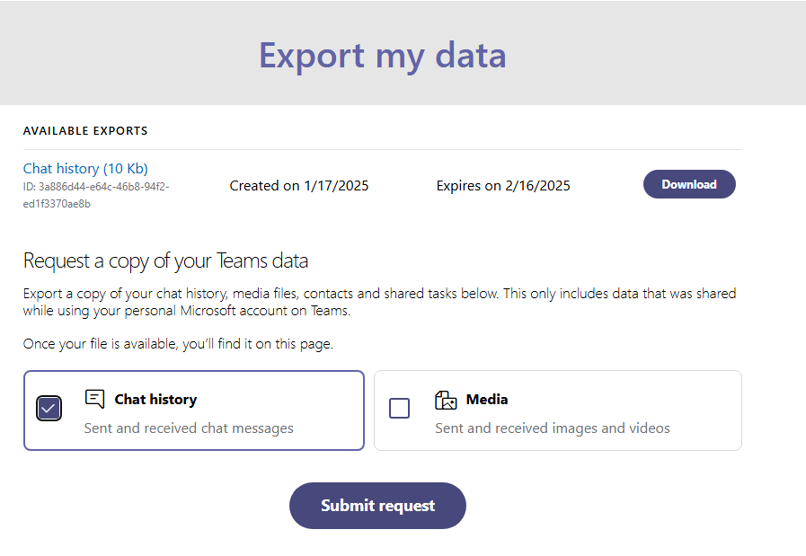Select the Media option card
The image size is (806, 556).
click(558, 410)
